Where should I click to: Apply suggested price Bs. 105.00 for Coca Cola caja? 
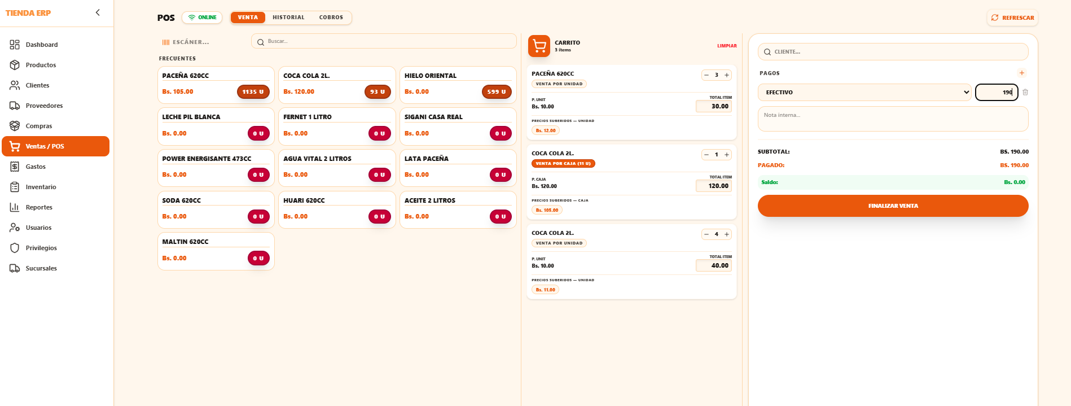pyautogui.click(x=547, y=210)
